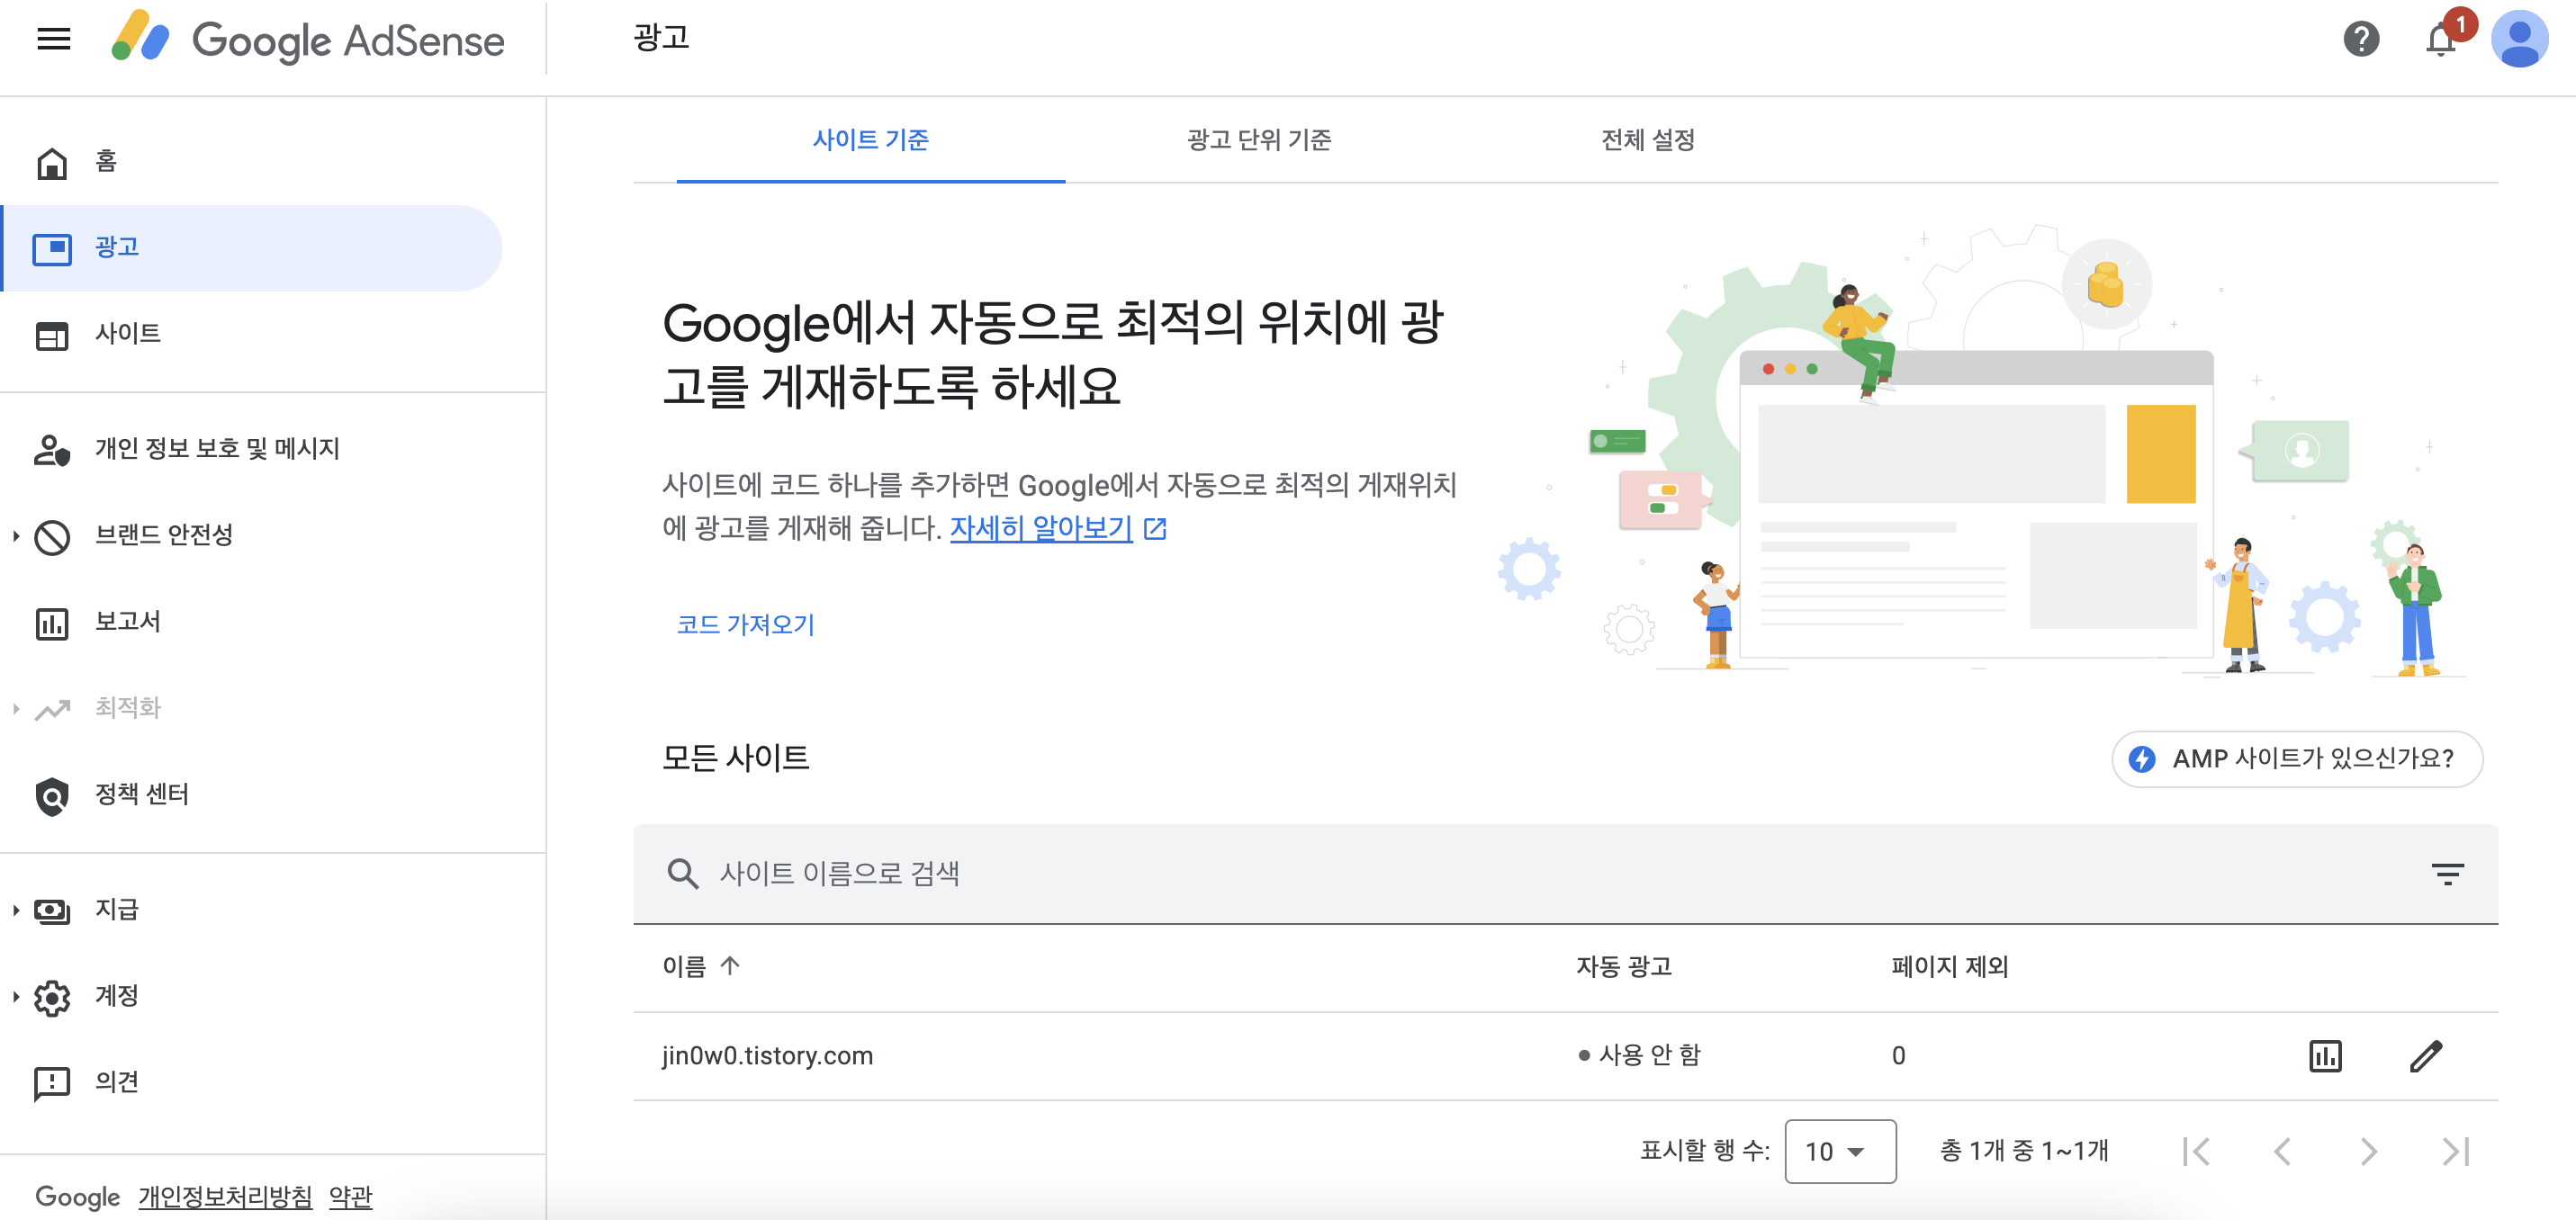Screen dimensions: 2576x1220
Task: Edit jin0w0.tistory.com with pencil icon
Action: (x=2426, y=1056)
